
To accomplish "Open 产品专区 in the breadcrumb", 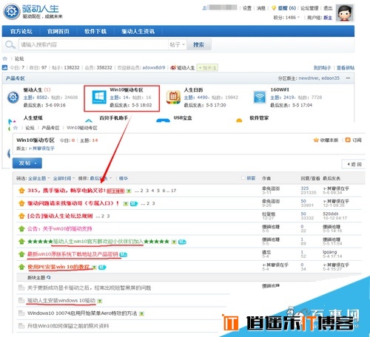I will coord(50,128).
